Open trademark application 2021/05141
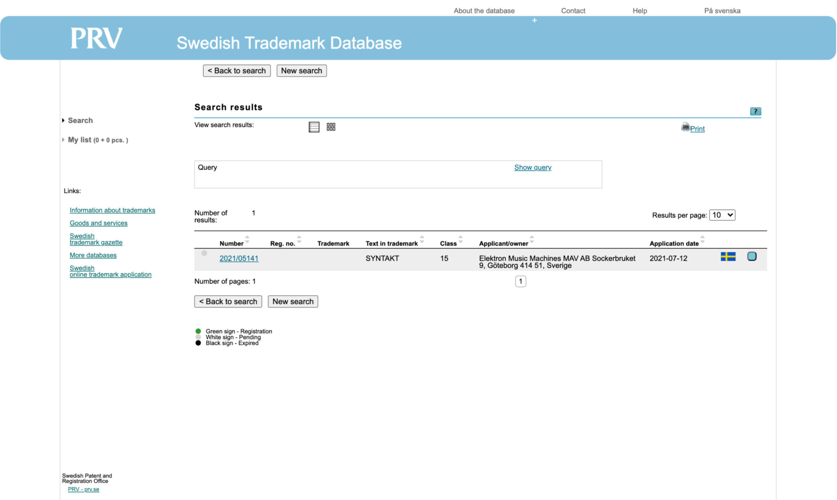The width and height of the screenshot is (837, 500). (x=239, y=259)
